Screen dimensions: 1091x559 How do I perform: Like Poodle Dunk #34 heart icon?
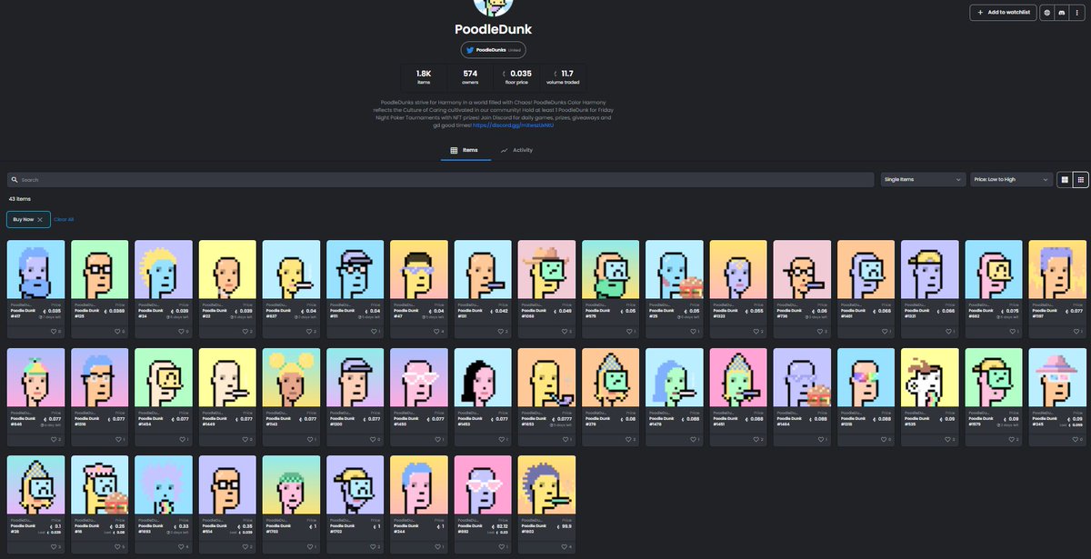tap(179, 331)
